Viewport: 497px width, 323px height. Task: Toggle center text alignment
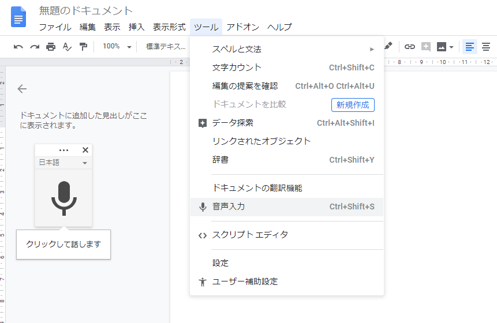coord(486,47)
